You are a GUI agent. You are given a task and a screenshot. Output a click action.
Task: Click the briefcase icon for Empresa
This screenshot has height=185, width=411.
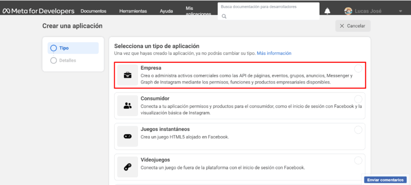[x=128, y=75]
